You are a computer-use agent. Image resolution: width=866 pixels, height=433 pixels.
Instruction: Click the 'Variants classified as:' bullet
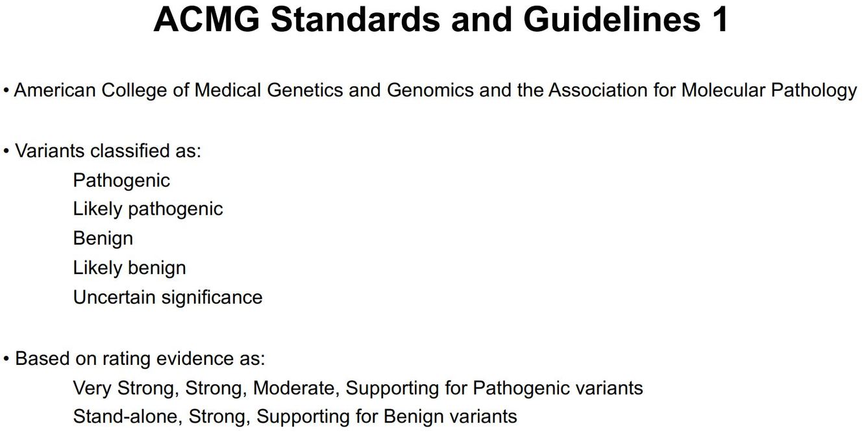102,151
